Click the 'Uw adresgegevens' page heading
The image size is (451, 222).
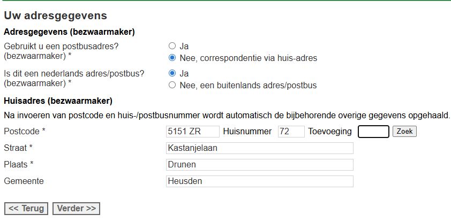pyautogui.click(x=55, y=16)
